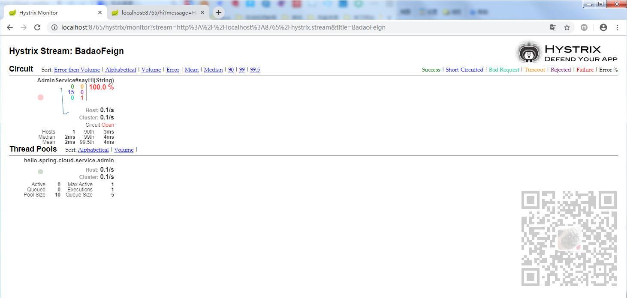This screenshot has height=298, width=627.
Task: Click the round 'm' extension icon
Action: coord(584,27)
